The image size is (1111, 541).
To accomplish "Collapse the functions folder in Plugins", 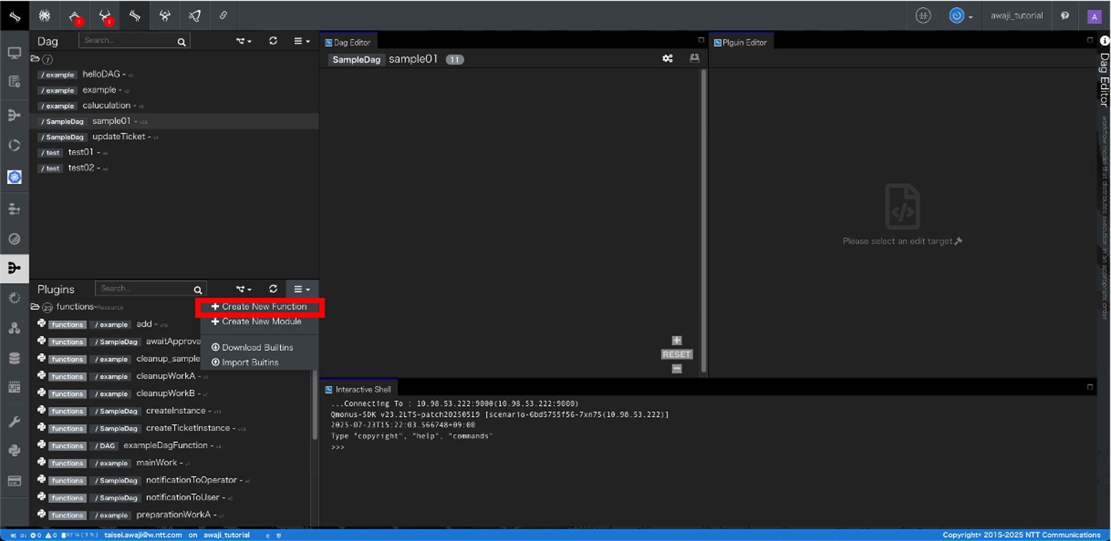I will [x=35, y=307].
